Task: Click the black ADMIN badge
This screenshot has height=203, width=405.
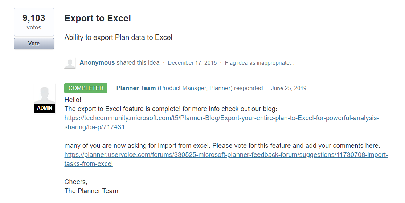Action: click(x=45, y=108)
